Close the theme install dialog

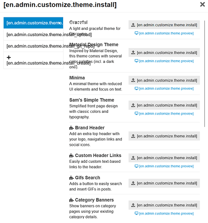coord(202,4)
